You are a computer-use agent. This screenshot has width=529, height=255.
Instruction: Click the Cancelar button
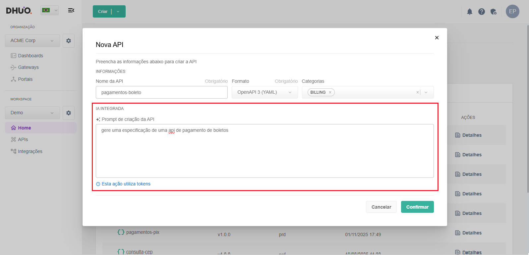[381, 207]
